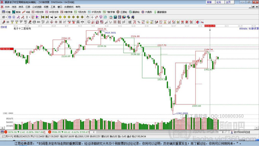Click the percent sign tool icon
Image resolution: width=259 pixels, height=146 pixels.
[139, 22]
